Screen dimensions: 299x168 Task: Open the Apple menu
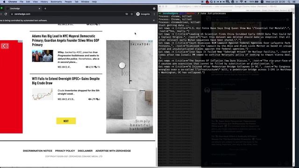[x=4, y=2]
